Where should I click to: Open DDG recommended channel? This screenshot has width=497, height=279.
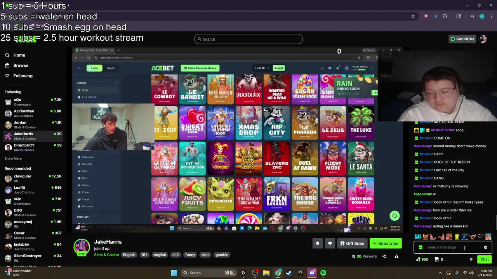pyautogui.click(x=33, y=212)
